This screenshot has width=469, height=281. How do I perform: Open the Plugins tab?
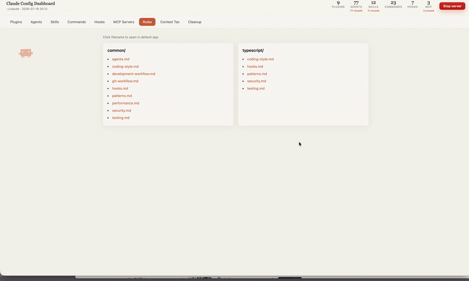[16, 22]
